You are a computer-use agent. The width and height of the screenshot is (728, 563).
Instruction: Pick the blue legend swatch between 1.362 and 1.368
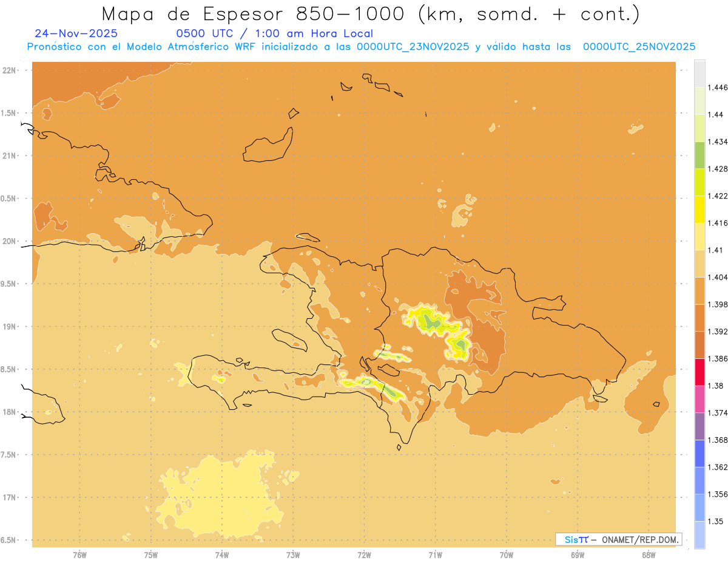[699, 454]
